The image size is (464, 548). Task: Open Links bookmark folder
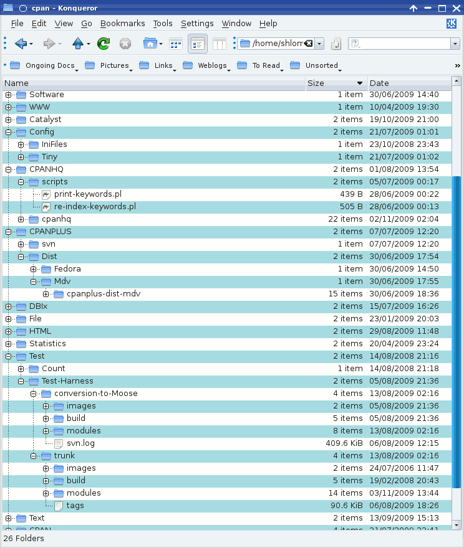point(157,65)
